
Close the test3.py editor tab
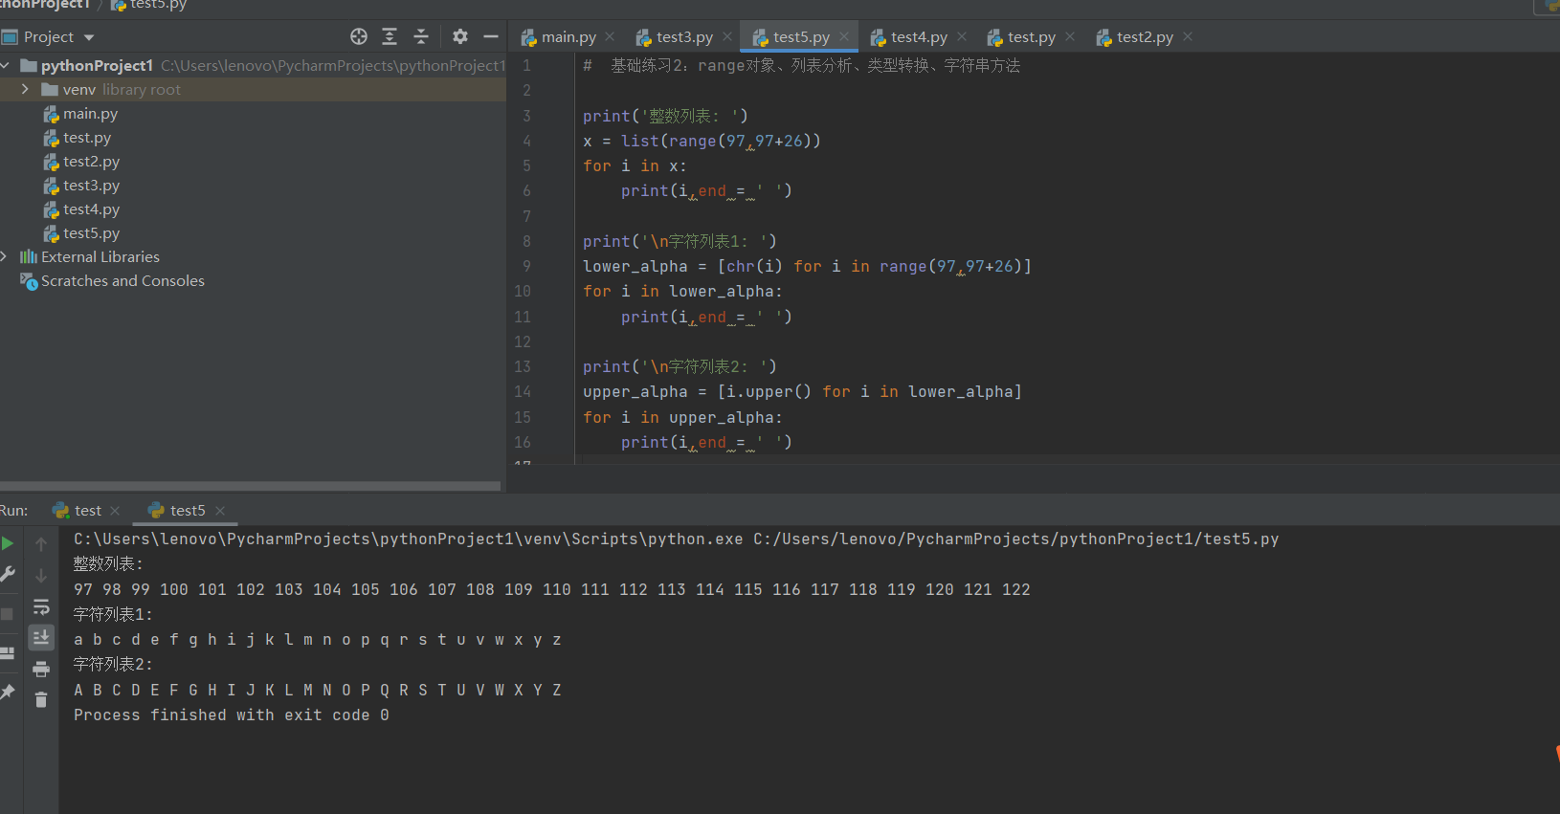point(727,37)
